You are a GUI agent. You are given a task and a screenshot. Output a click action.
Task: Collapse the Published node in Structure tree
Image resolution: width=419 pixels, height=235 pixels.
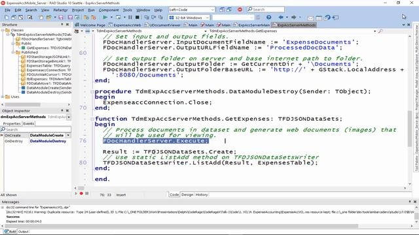coord(13,52)
